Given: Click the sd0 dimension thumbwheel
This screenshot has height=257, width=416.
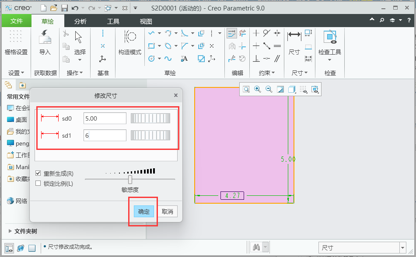Looking at the screenshot, I should pyautogui.click(x=150, y=118).
